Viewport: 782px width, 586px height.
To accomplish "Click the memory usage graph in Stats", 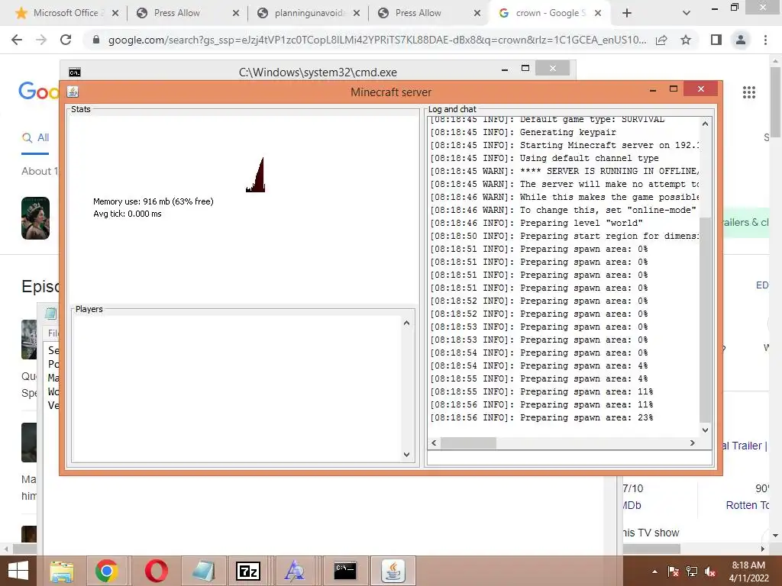I will click(255, 175).
